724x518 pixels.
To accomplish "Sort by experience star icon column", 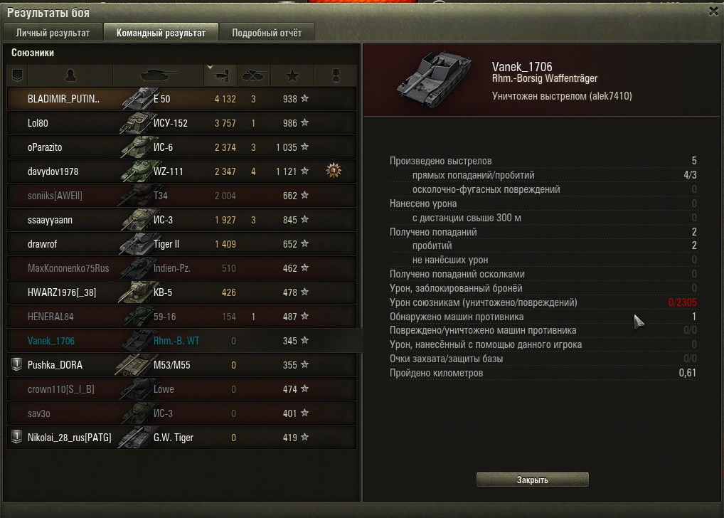I will click(x=292, y=75).
